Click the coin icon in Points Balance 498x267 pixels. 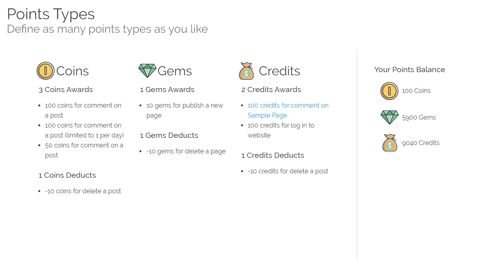click(x=389, y=91)
